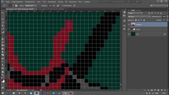Open the opacity slider arrow in options bar

coord(54,6)
